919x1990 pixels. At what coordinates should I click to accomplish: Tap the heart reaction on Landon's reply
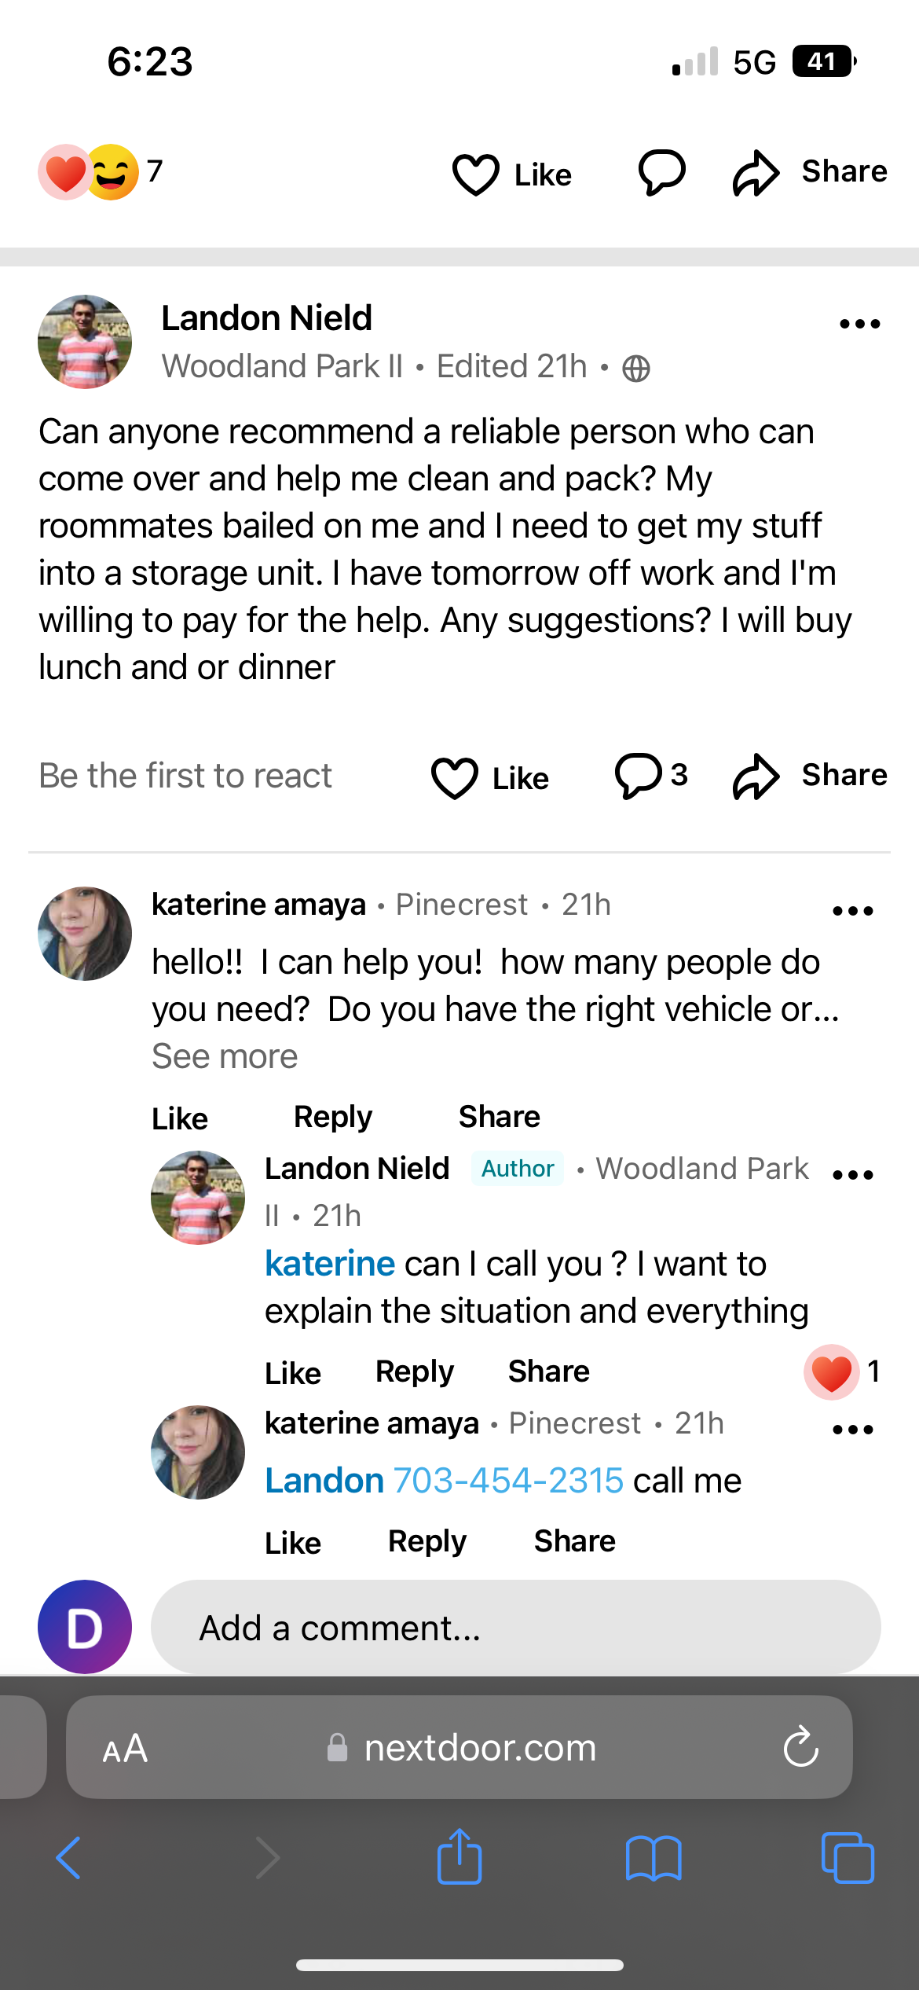coord(831,1370)
